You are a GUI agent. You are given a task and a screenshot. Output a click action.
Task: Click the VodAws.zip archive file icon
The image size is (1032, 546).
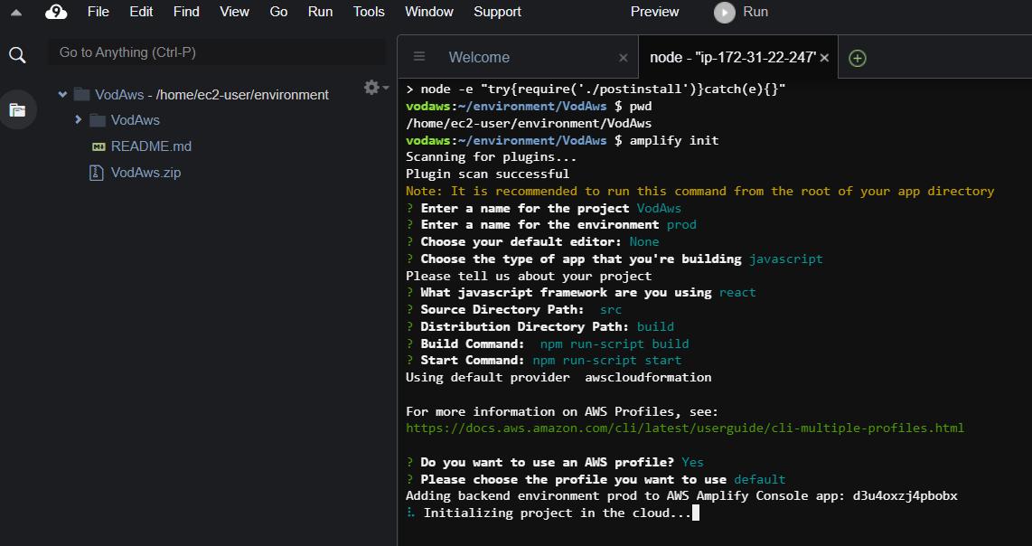[96, 173]
